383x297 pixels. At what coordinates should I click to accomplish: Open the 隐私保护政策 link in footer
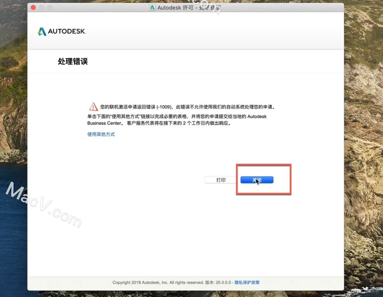[247, 282]
